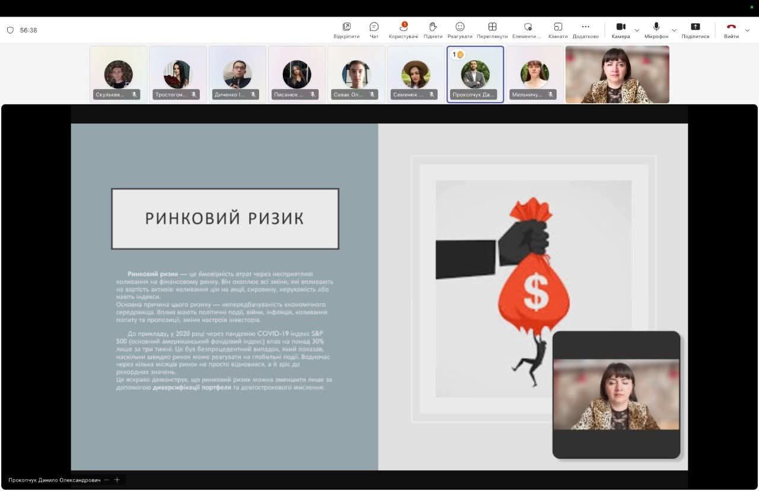This screenshot has width=759, height=491.
Task: Toggle the camera on or off
Action: [621, 30]
